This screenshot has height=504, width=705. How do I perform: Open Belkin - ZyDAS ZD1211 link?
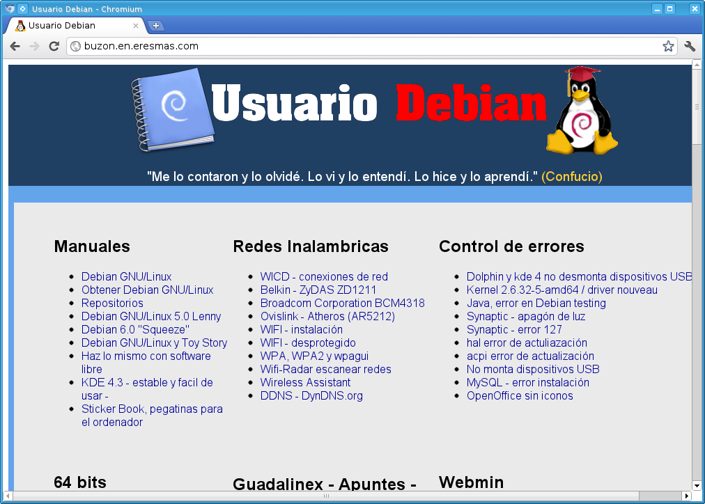(x=318, y=290)
